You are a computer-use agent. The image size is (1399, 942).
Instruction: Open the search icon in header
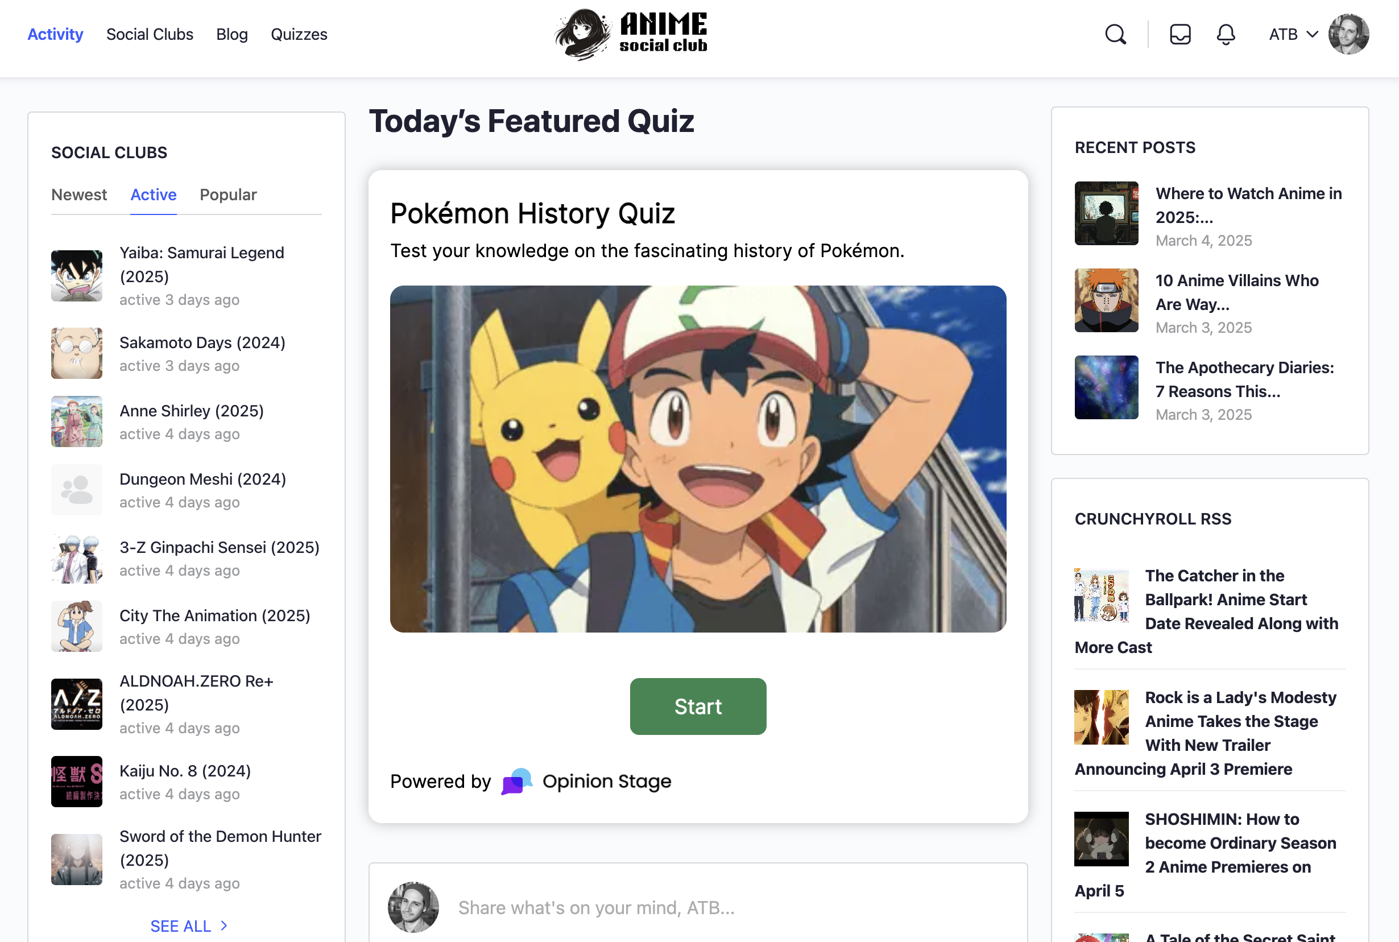point(1116,34)
